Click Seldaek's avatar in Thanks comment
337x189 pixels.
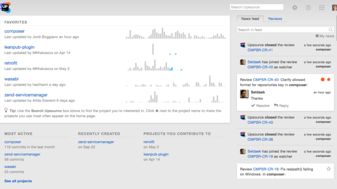244,94
